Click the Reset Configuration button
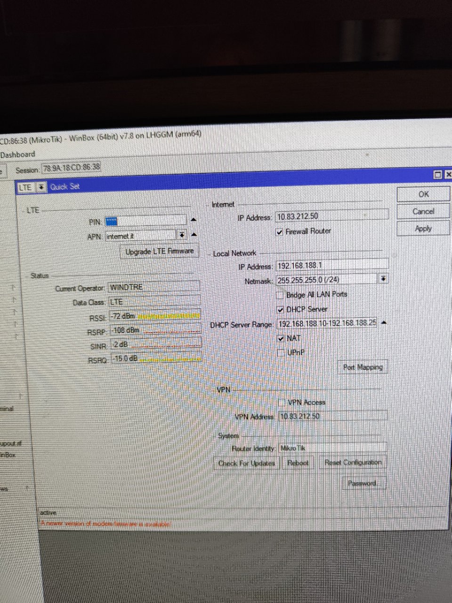 (353, 462)
